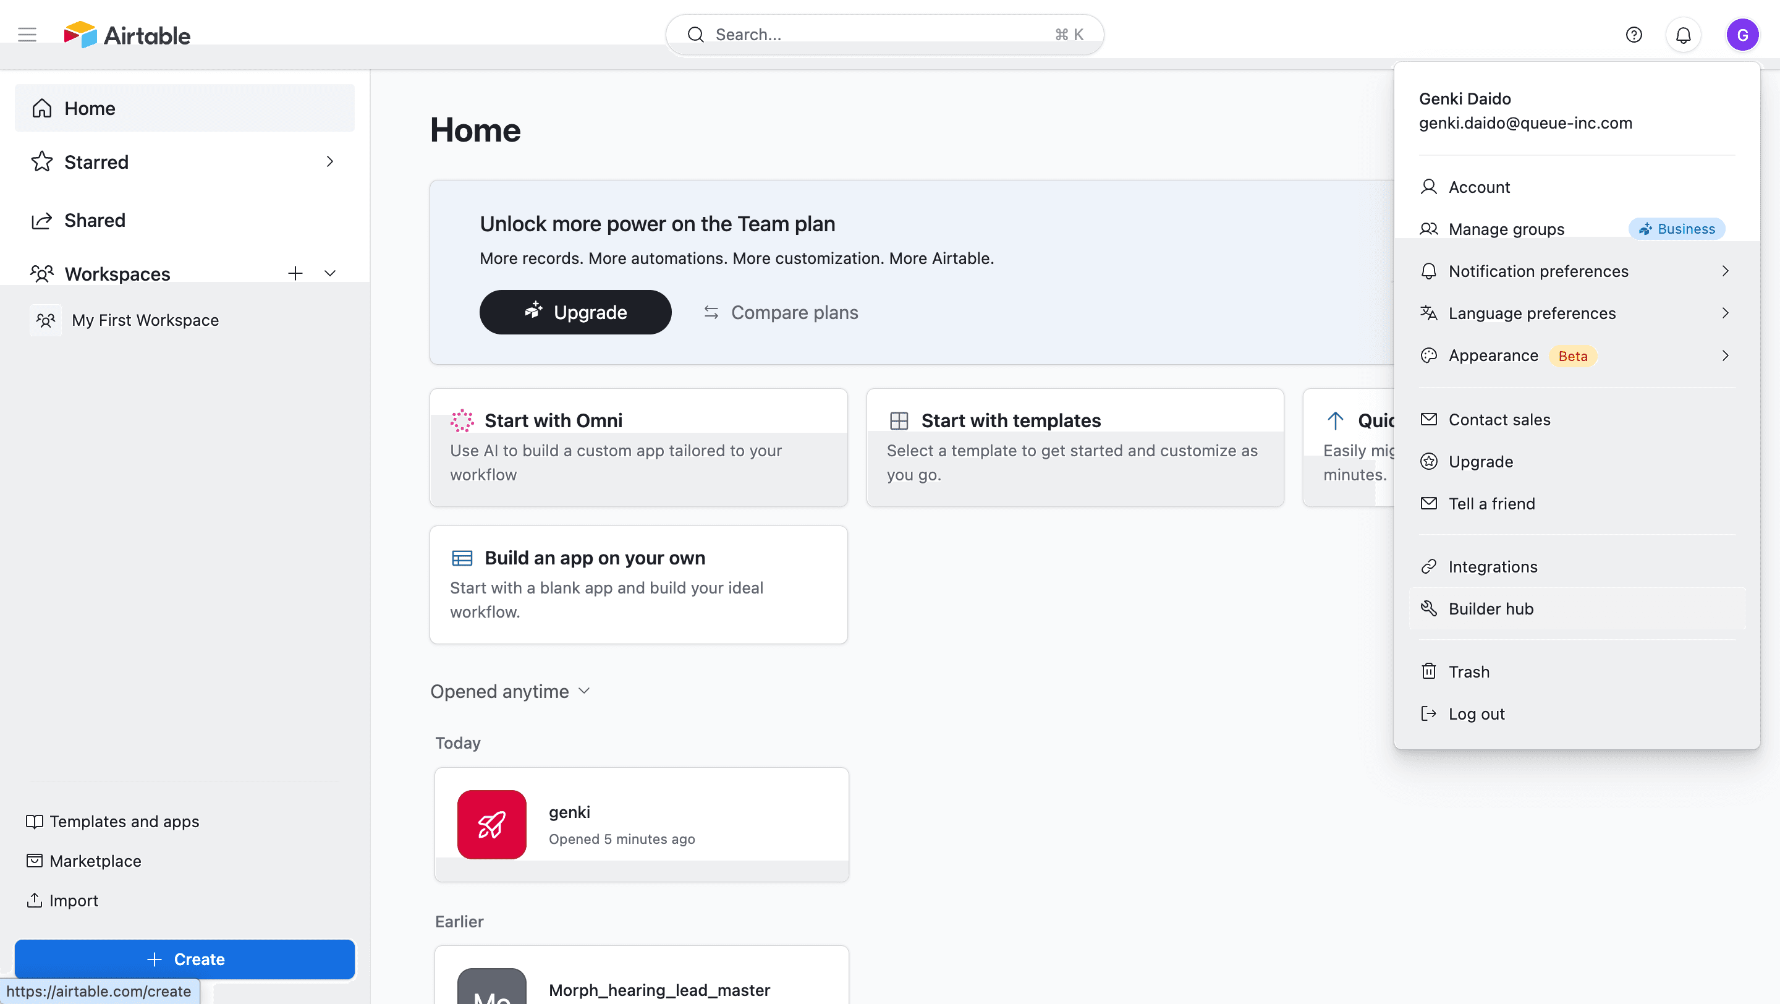This screenshot has width=1780, height=1004.
Task: Click the Opened 5 minutes ago text
Action: click(x=621, y=838)
